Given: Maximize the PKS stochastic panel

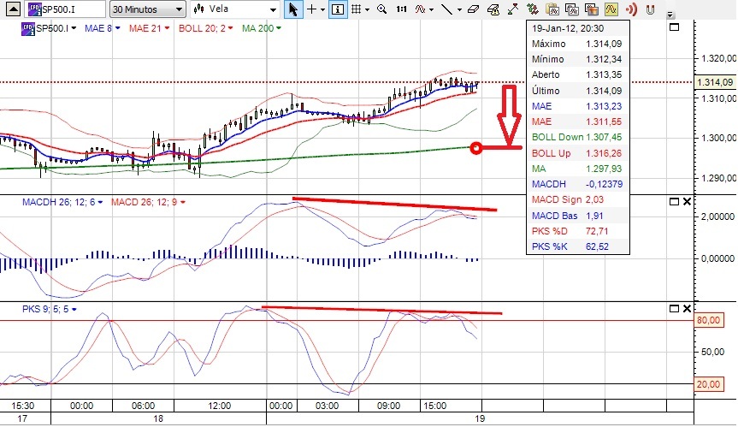Looking at the screenshot, I should 674,308.
